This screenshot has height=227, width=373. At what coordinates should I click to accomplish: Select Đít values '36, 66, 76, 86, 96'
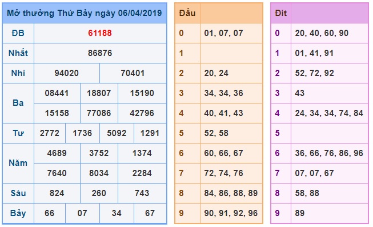[329, 153]
